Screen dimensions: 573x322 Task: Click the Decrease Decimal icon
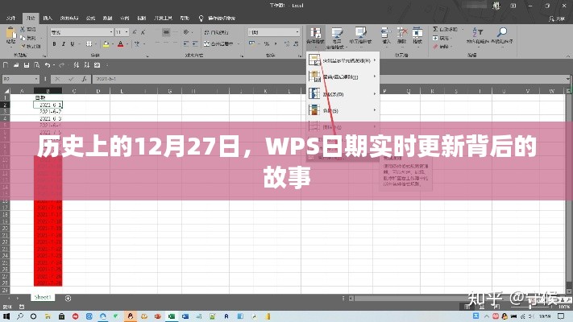[x=295, y=43]
